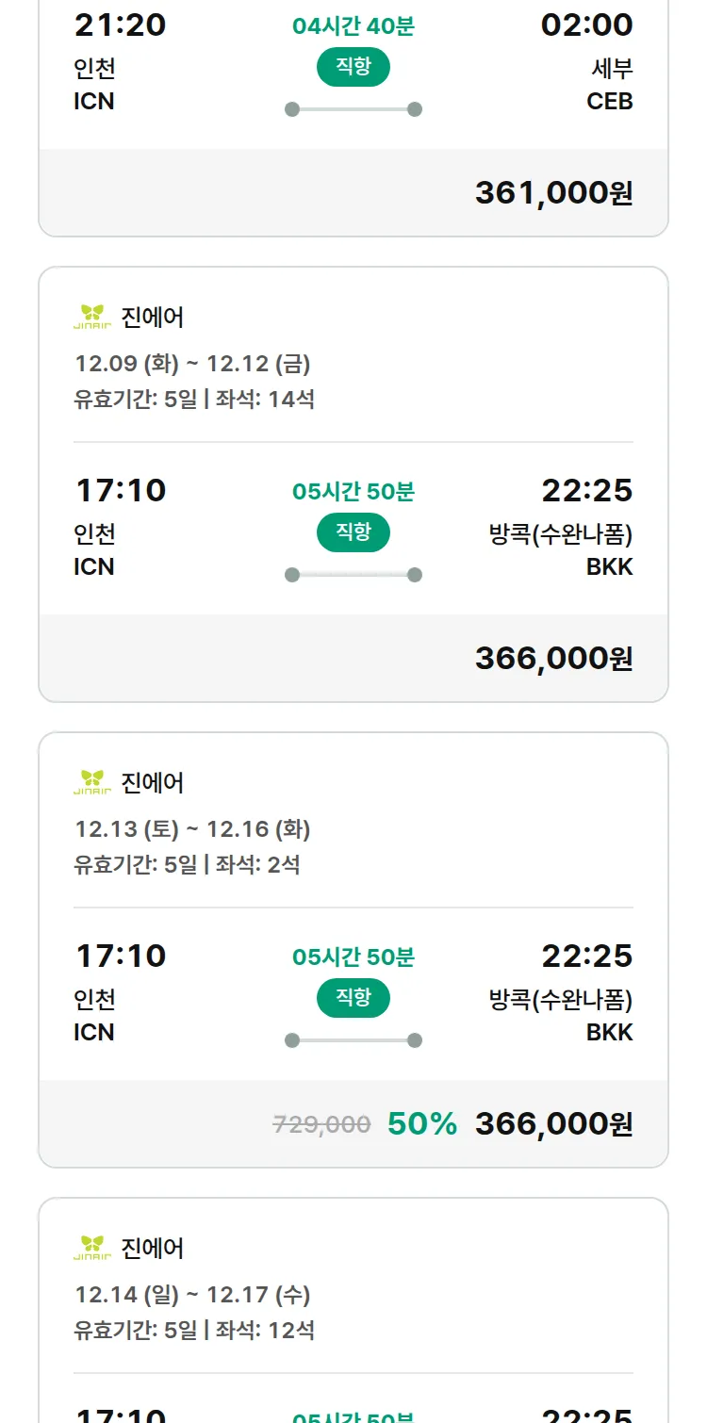The image size is (707, 1423).
Task: Click the 02:00 Cebu arrival time
Action: [x=586, y=25]
